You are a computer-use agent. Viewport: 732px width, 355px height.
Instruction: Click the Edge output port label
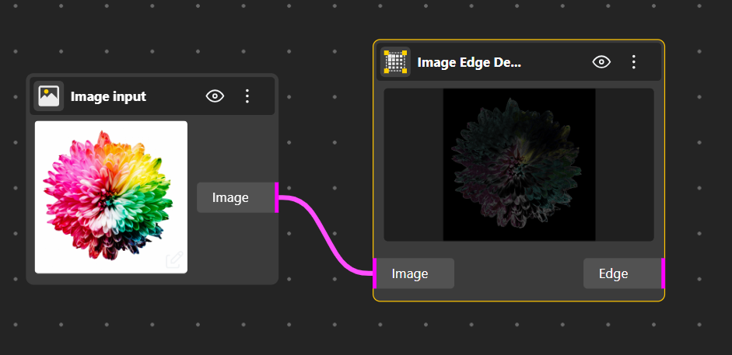pyautogui.click(x=614, y=273)
